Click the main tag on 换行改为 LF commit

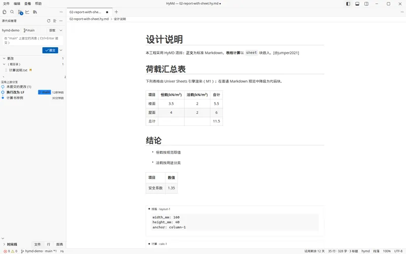tap(45, 92)
